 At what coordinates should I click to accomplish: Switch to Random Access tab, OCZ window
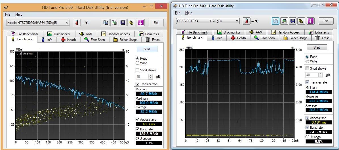tap(286, 32)
